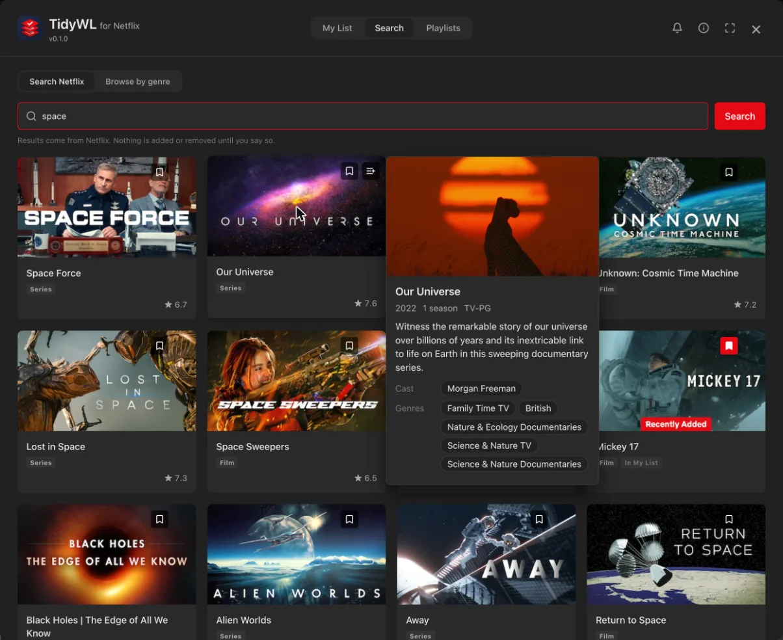This screenshot has height=640, width=783.
Task: Bookmark Alien Worlds
Action: 349,519
